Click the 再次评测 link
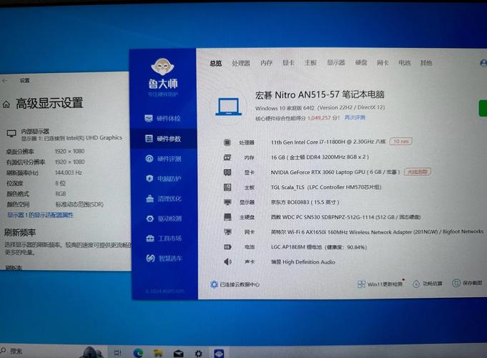 tap(355, 117)
